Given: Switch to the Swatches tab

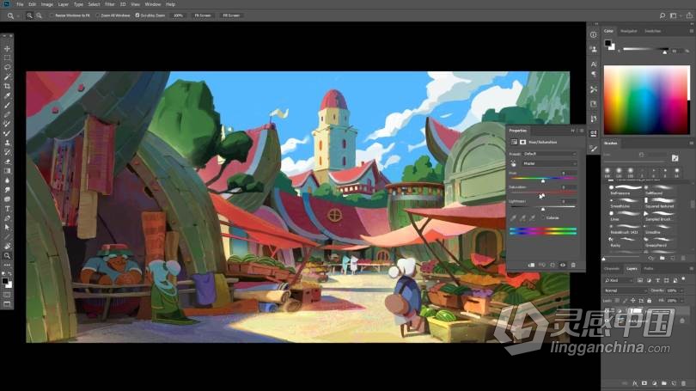Looking at the screenshot, I should 652,31.
